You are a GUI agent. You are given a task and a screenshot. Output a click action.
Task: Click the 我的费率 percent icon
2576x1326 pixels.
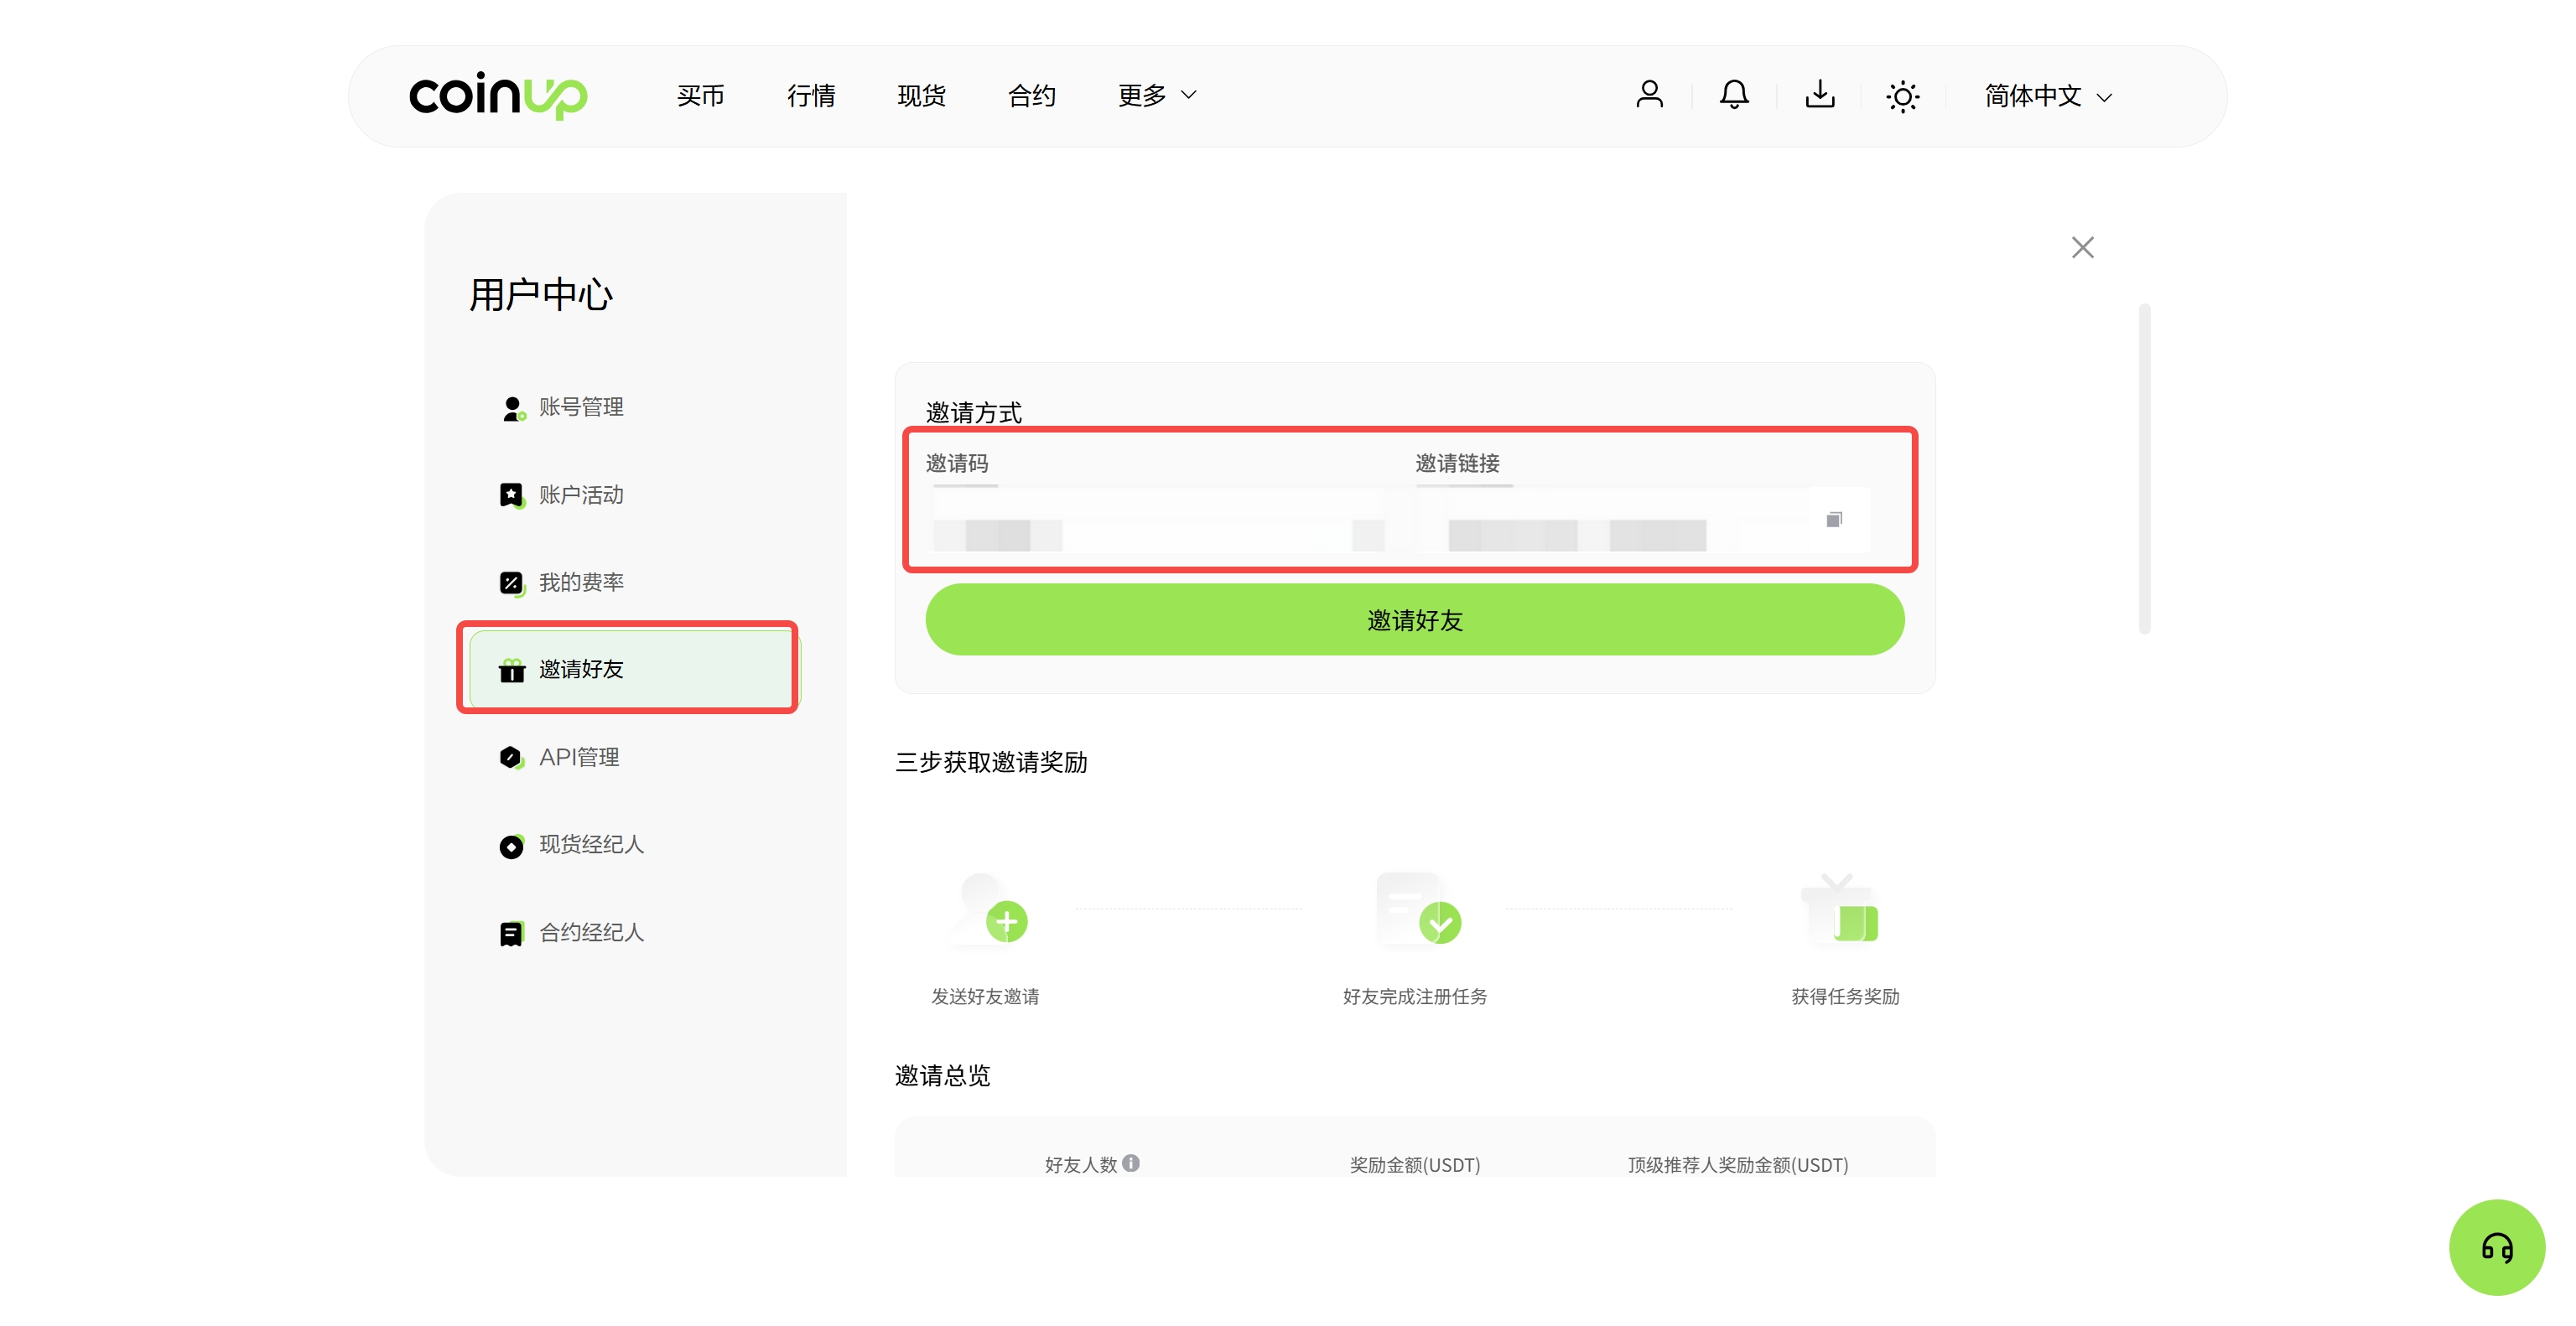(512, 583)
